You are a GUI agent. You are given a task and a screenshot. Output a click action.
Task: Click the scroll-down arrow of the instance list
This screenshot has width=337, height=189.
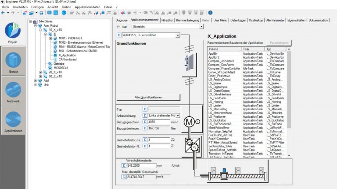coord(289,155)
